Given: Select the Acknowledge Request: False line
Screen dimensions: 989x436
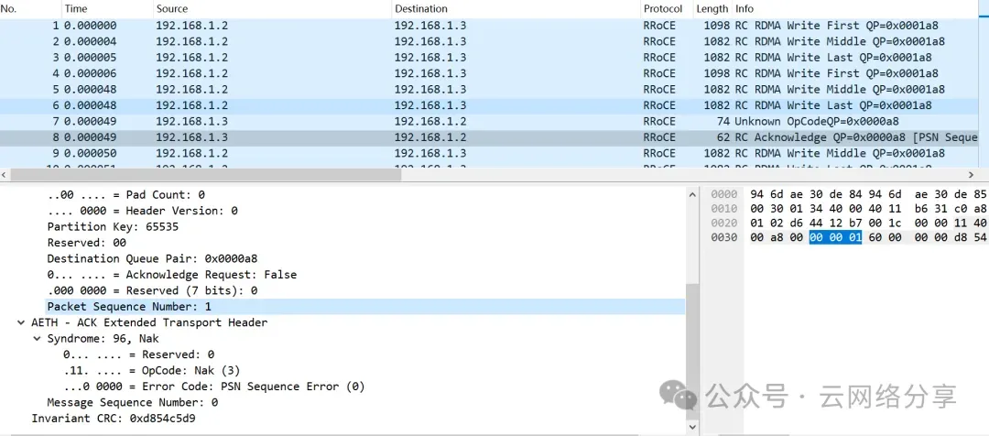Looking at the screenshot, I should pyautogui.click(x=172, y=275).
